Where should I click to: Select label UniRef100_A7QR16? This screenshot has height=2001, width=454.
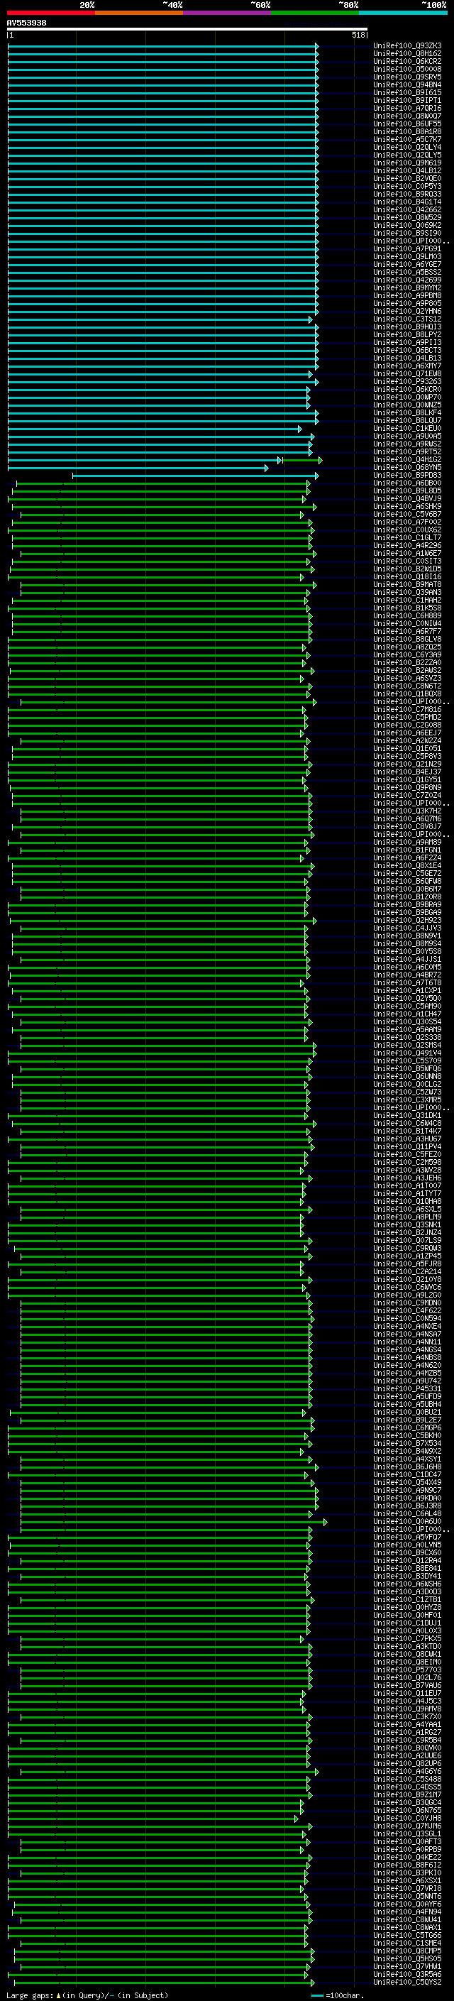407,108
